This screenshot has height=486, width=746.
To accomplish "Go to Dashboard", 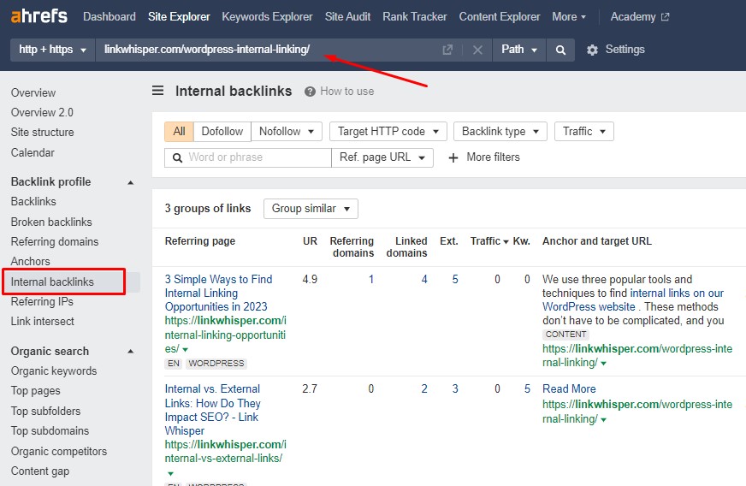I will click(110, 16).
